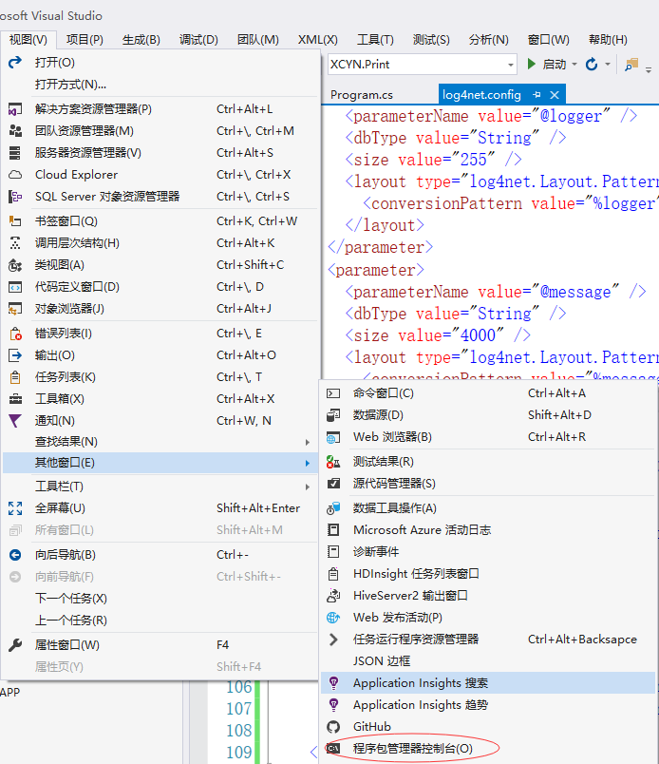Image resolution: width=659 pixels, height=764 pixels.
Task: Click the Class View (类视图) icon
Action: click(15, 265)
